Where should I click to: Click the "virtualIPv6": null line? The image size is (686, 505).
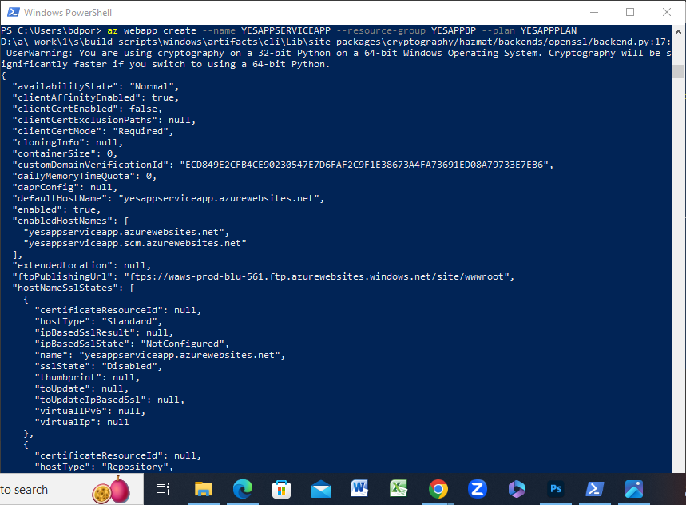tap(90, 411)
